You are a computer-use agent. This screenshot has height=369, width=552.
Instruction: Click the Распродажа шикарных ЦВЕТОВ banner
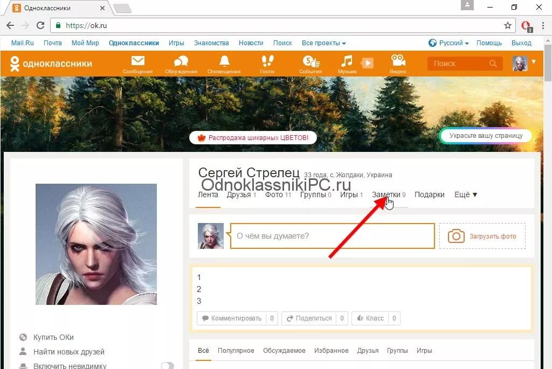pos(253,137)
